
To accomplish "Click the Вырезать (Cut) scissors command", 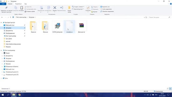I will [x=28, y=7].
